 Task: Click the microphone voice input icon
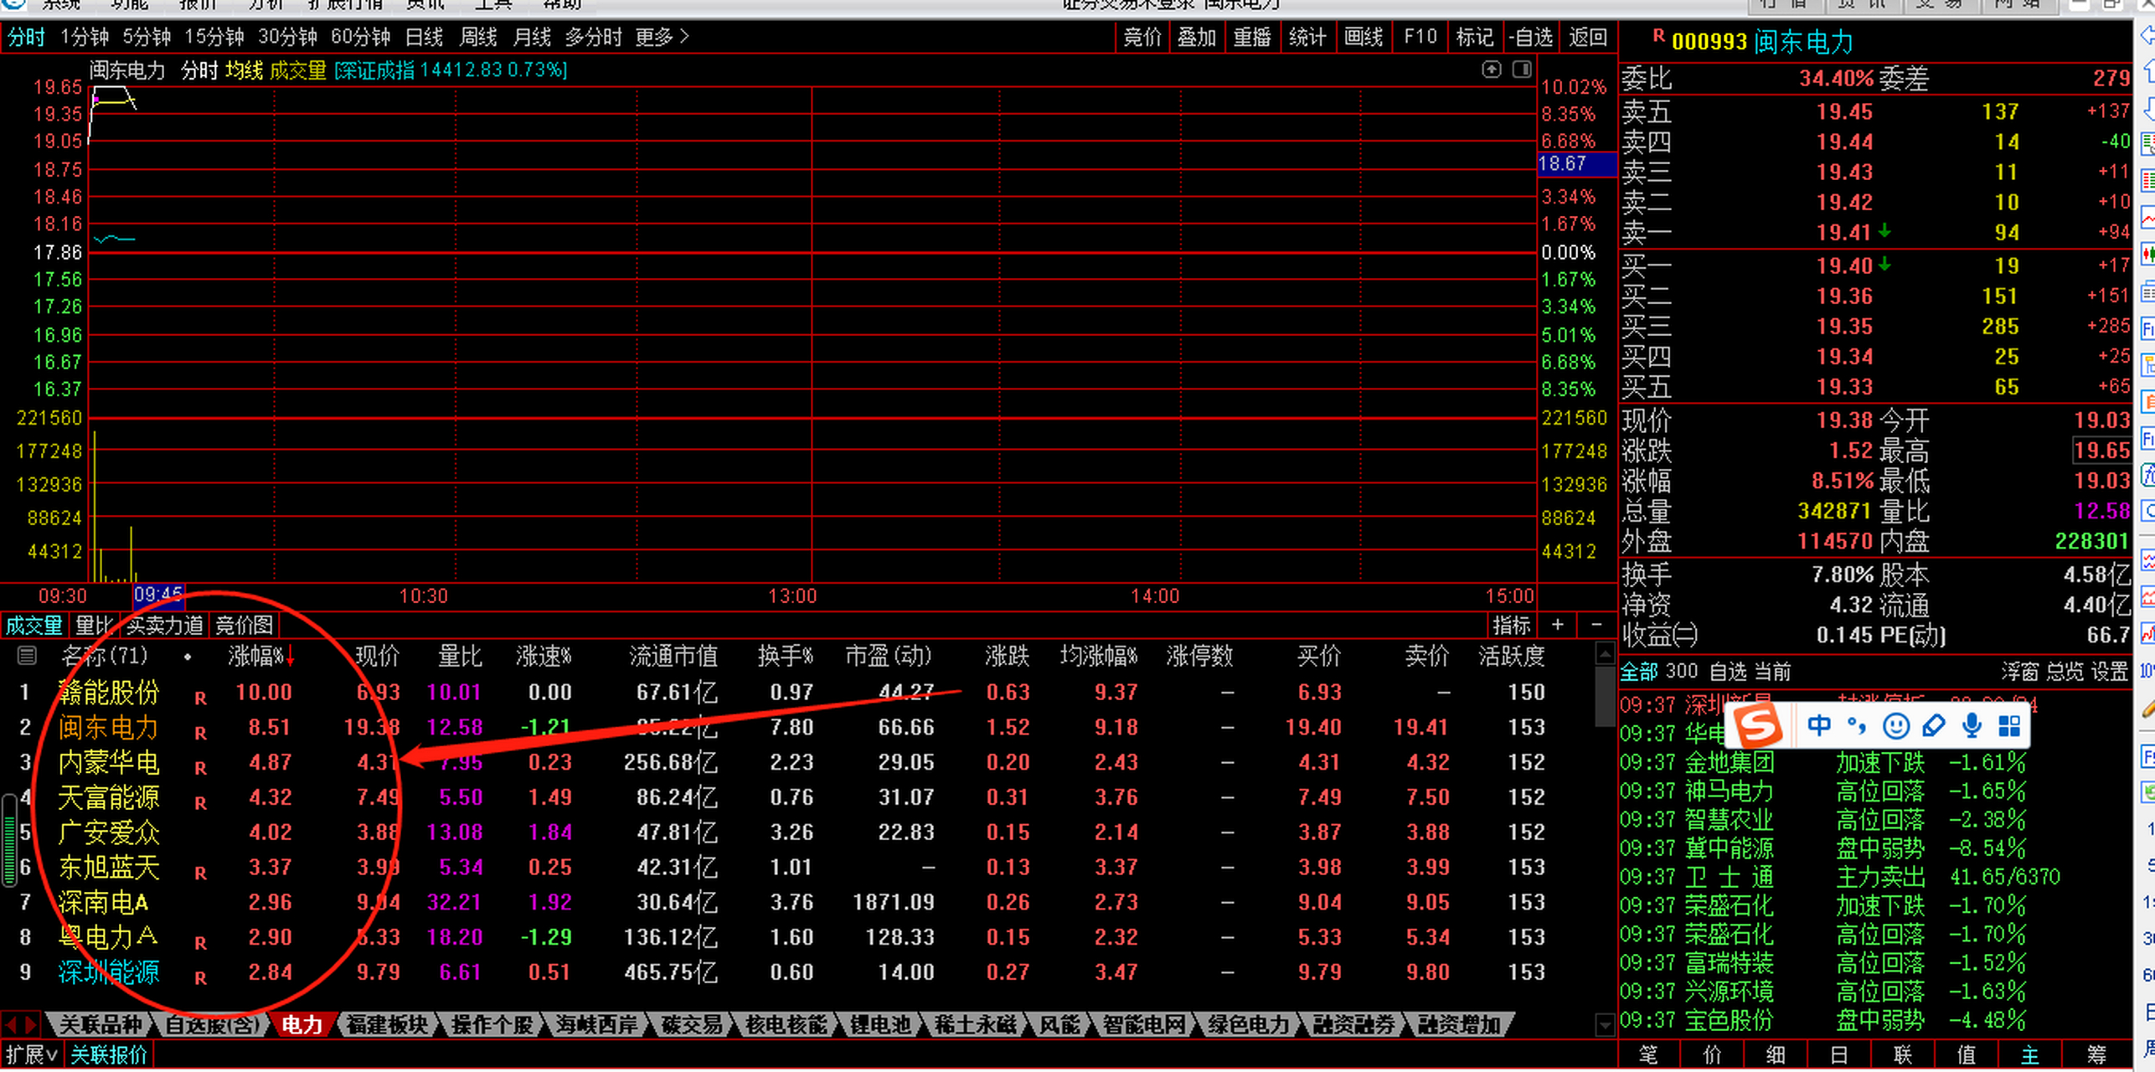[x=1972, y=725]
